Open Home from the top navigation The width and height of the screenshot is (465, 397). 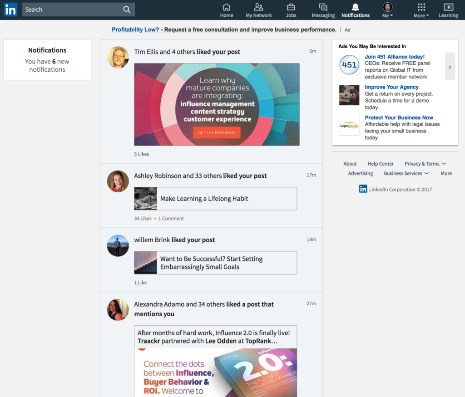coord(226,10)
